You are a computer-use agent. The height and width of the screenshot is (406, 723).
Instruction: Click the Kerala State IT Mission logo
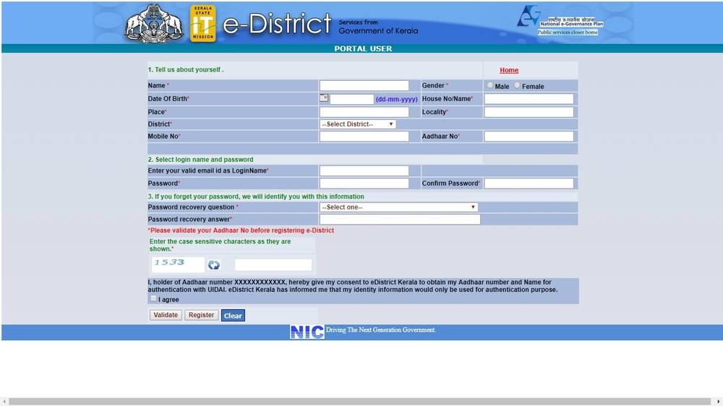tap(202, 24)
